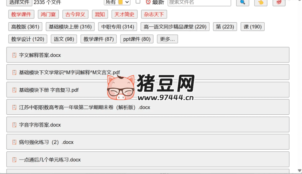Toggle the 天才简史 filter tag
Viewport: 302px width, 174px height.
pyautogui.click(x=124, y=14)
